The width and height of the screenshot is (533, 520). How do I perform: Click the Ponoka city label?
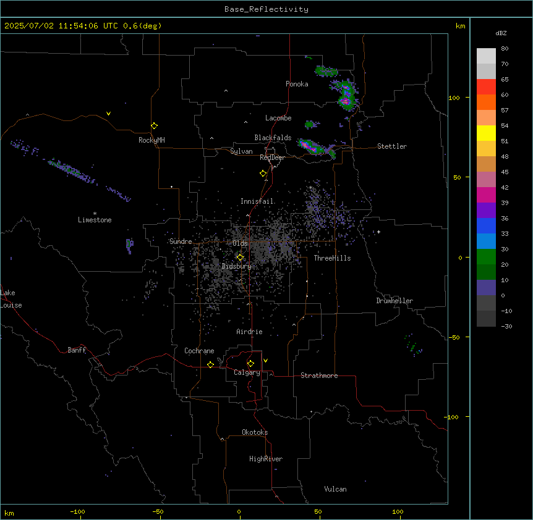[297, 84]
